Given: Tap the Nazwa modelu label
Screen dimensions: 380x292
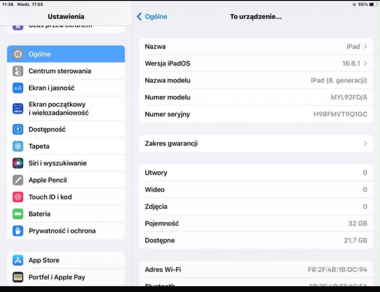Looking at the screenshot, I should (167, 80).
